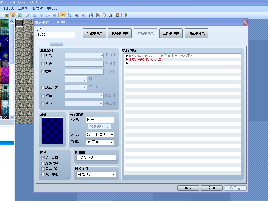Select the empty ◆ command line
The width and height of the screenshot is (268, 201).
(x=183, y=63)
